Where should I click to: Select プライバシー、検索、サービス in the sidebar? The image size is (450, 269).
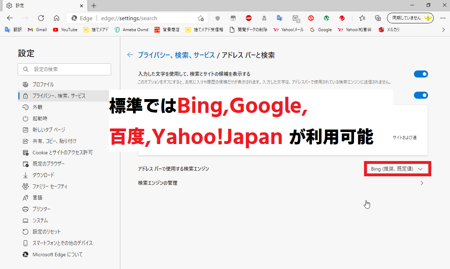point(64,96)
